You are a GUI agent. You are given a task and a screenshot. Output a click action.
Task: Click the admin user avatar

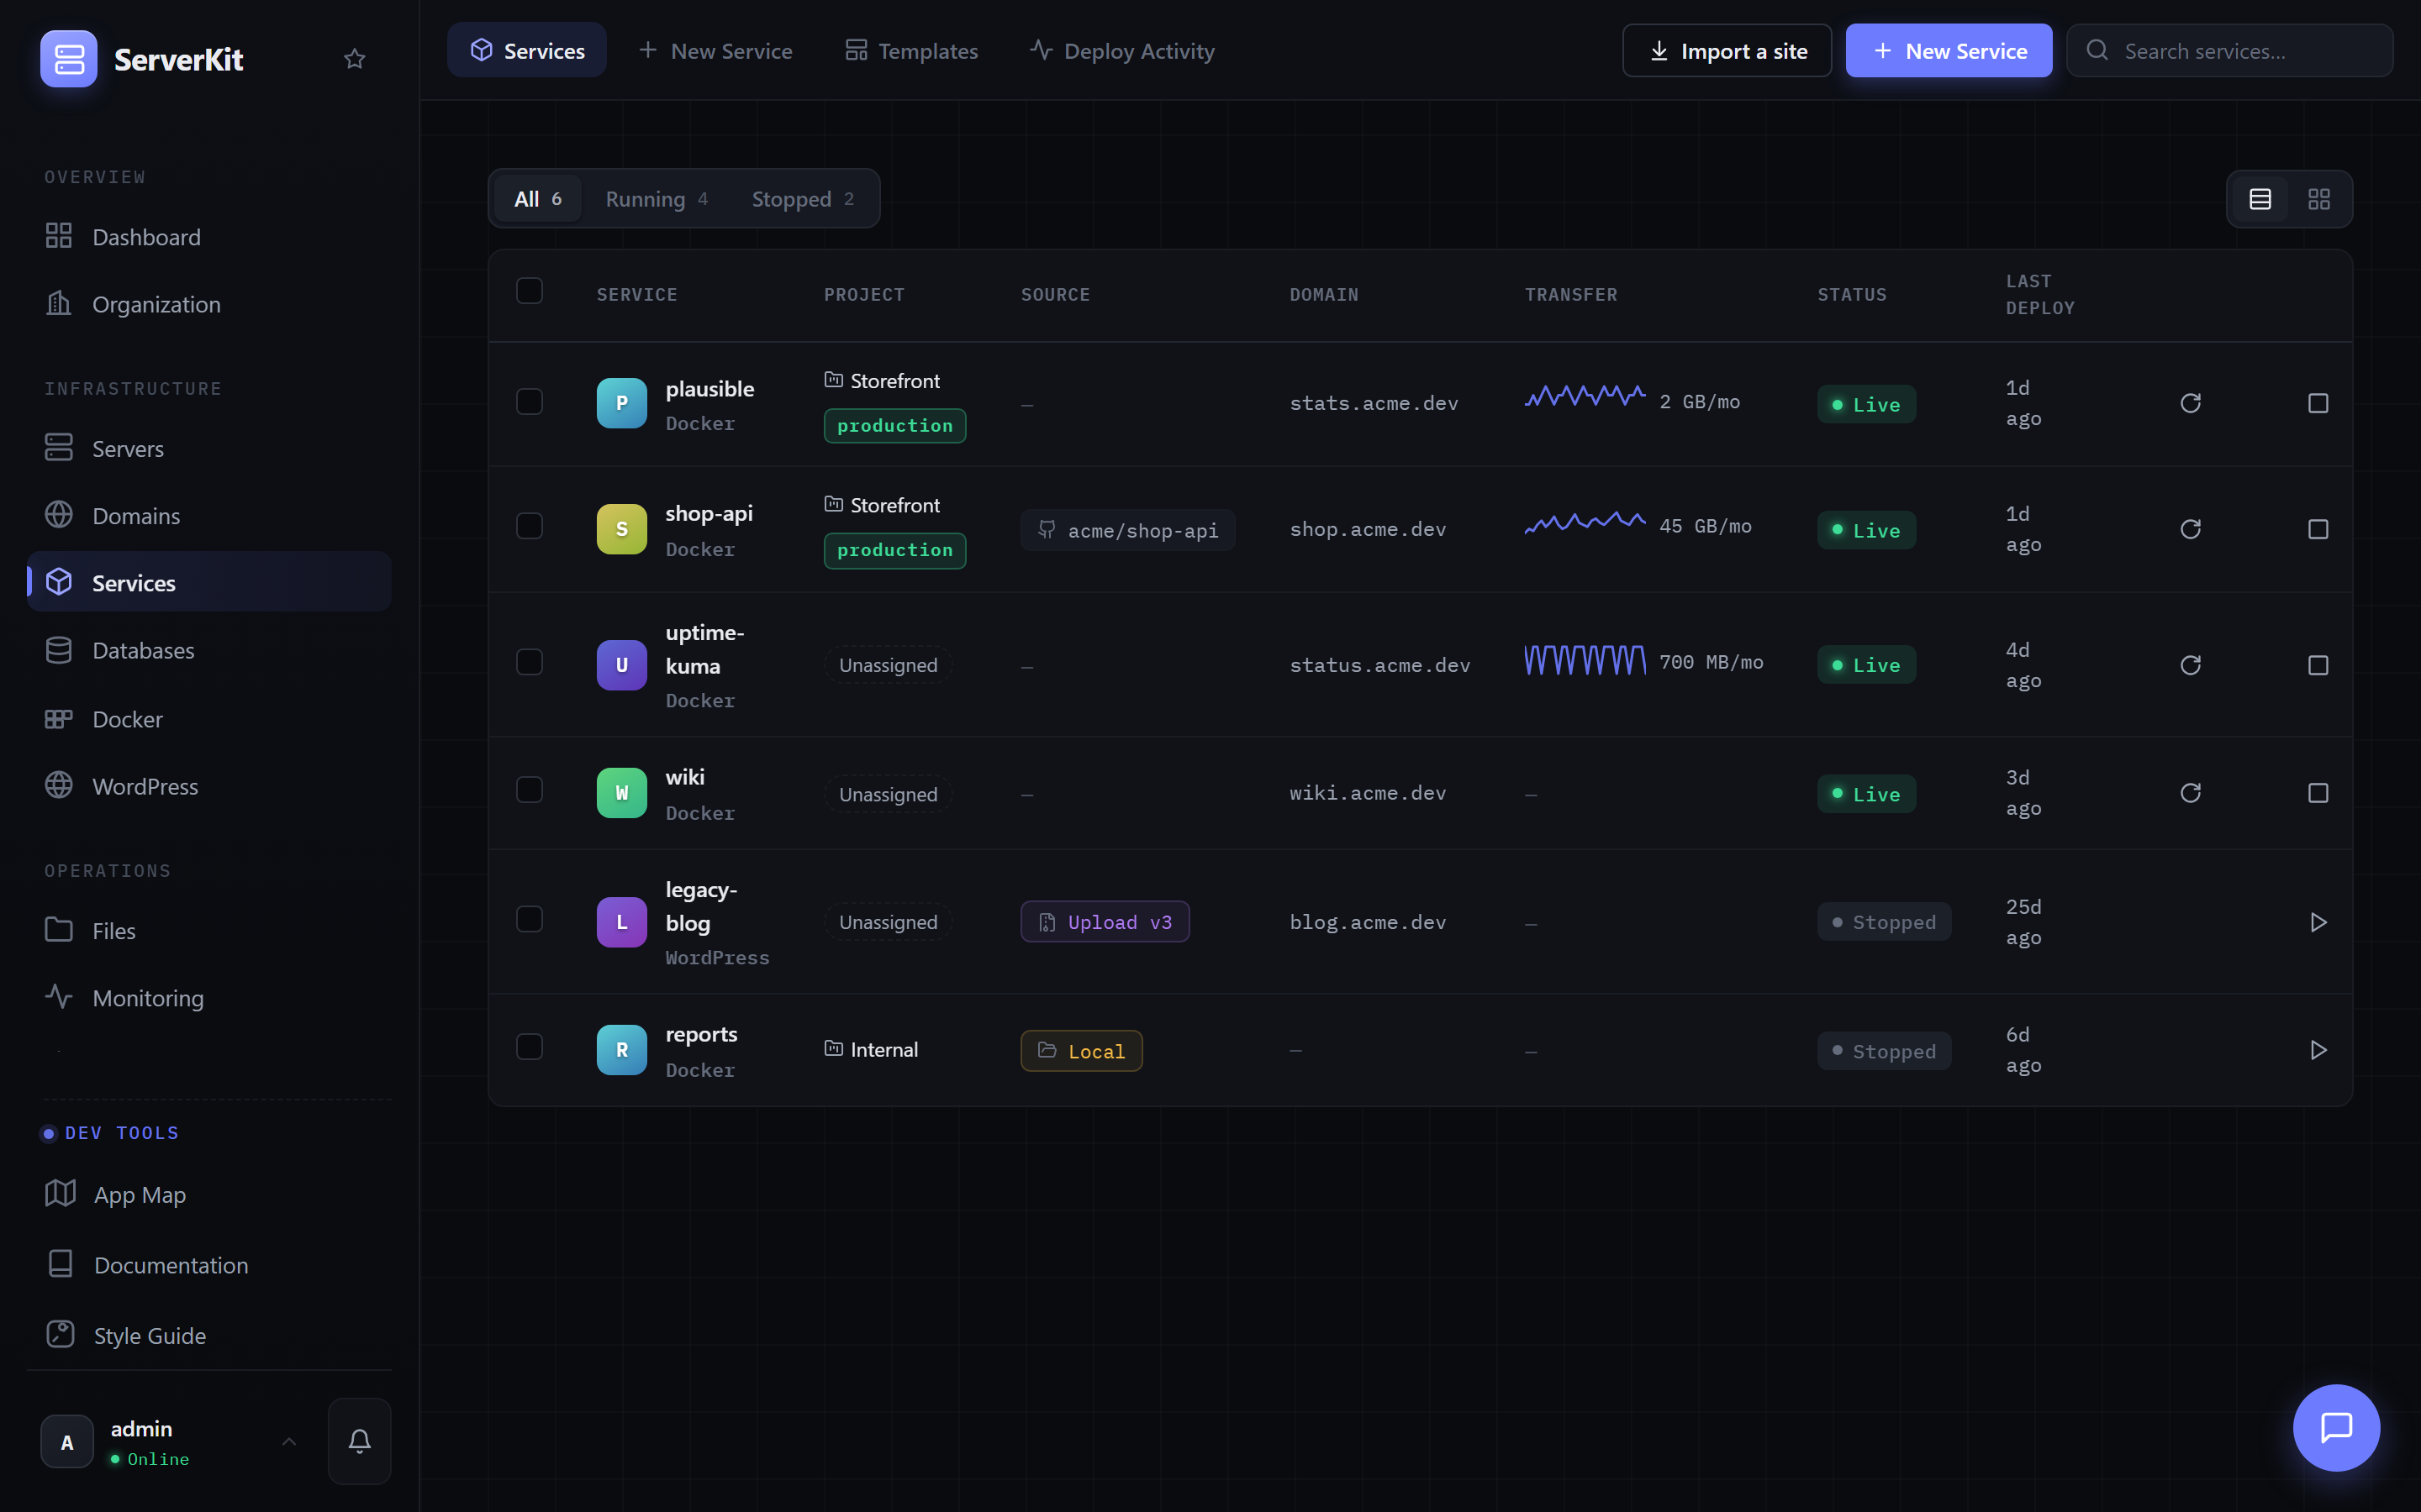pos(67,1441)
